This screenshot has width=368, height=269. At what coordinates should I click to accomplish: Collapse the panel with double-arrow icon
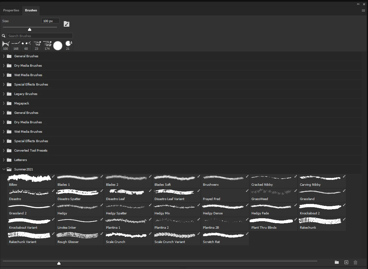358,4
